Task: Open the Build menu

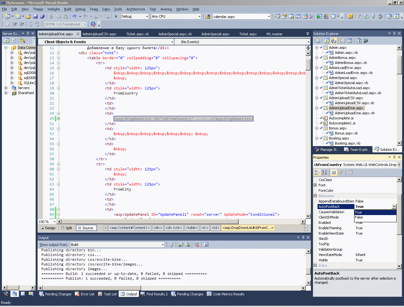Action: coord(68,9)
